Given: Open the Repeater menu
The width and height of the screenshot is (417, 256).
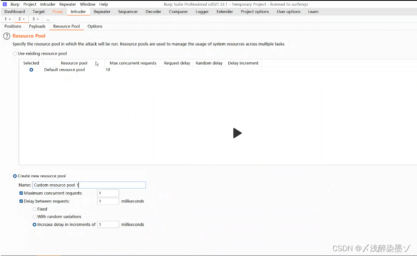Looking at the screenshot, I should [x=67, y=4].
